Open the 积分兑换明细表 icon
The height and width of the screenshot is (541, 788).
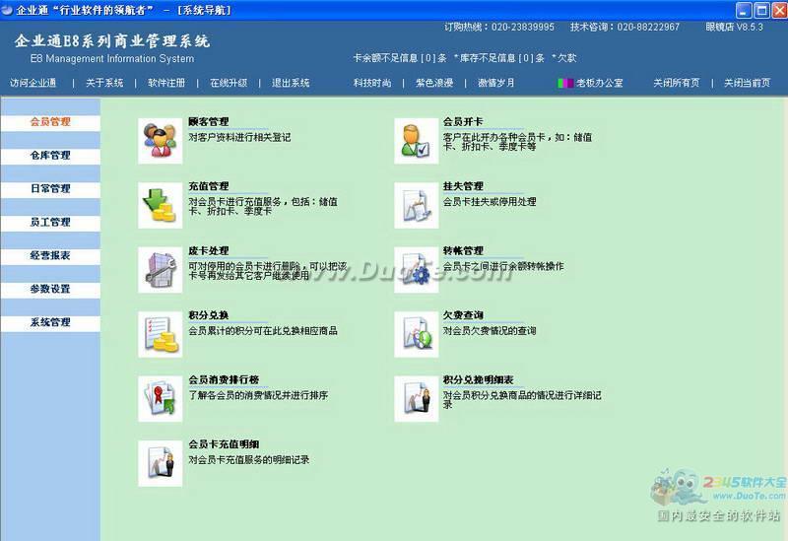pyautogui.click(x=416, y=399)
